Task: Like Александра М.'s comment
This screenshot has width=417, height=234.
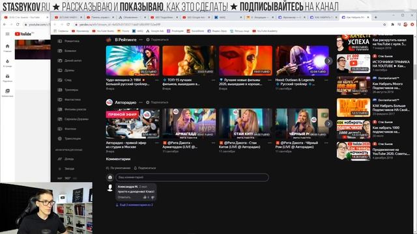Action: [x=145, y=197]
